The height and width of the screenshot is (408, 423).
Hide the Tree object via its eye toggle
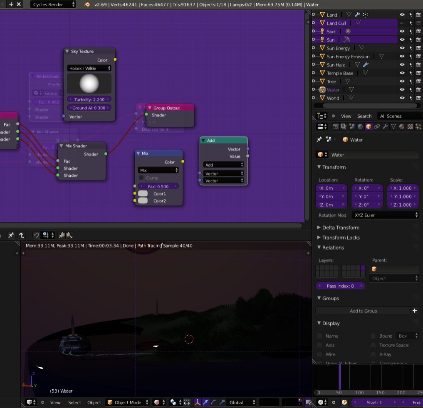pyautogui.click(x=402, y=81)
